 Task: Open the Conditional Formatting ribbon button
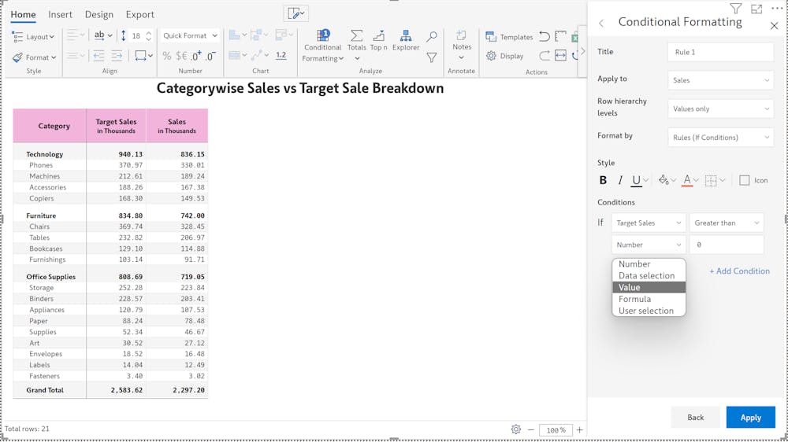coord(322,46)
